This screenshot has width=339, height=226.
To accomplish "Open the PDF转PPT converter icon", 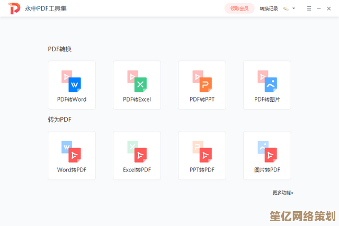I will tap(202, 81).
